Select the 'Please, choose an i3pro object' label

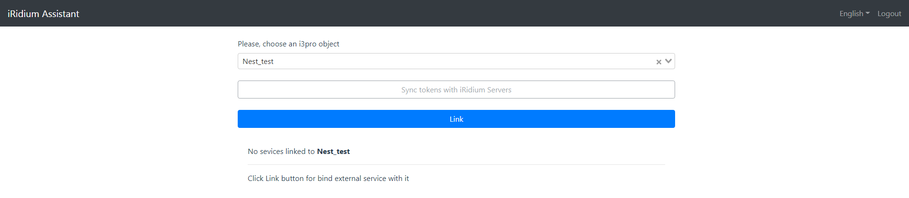click(288, 44)
